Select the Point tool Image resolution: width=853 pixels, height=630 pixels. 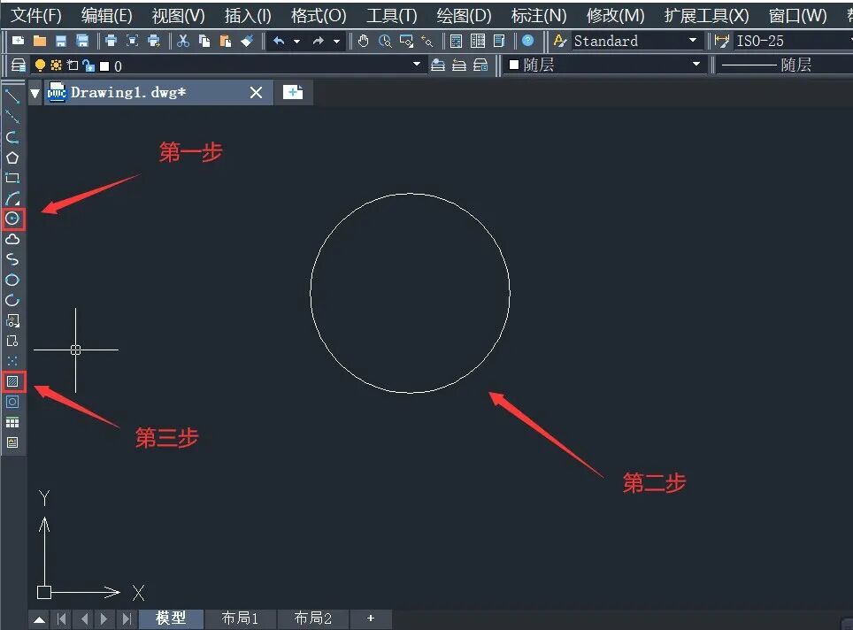point(12,361)
